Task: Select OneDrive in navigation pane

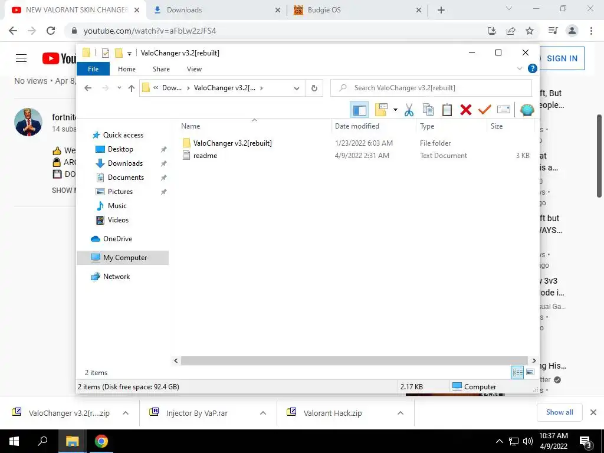Action: point(117,239)
